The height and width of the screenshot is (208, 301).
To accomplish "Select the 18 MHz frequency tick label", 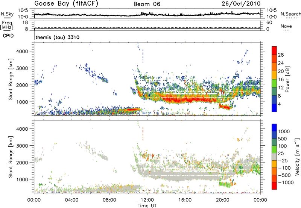I will tap(25, 23).
